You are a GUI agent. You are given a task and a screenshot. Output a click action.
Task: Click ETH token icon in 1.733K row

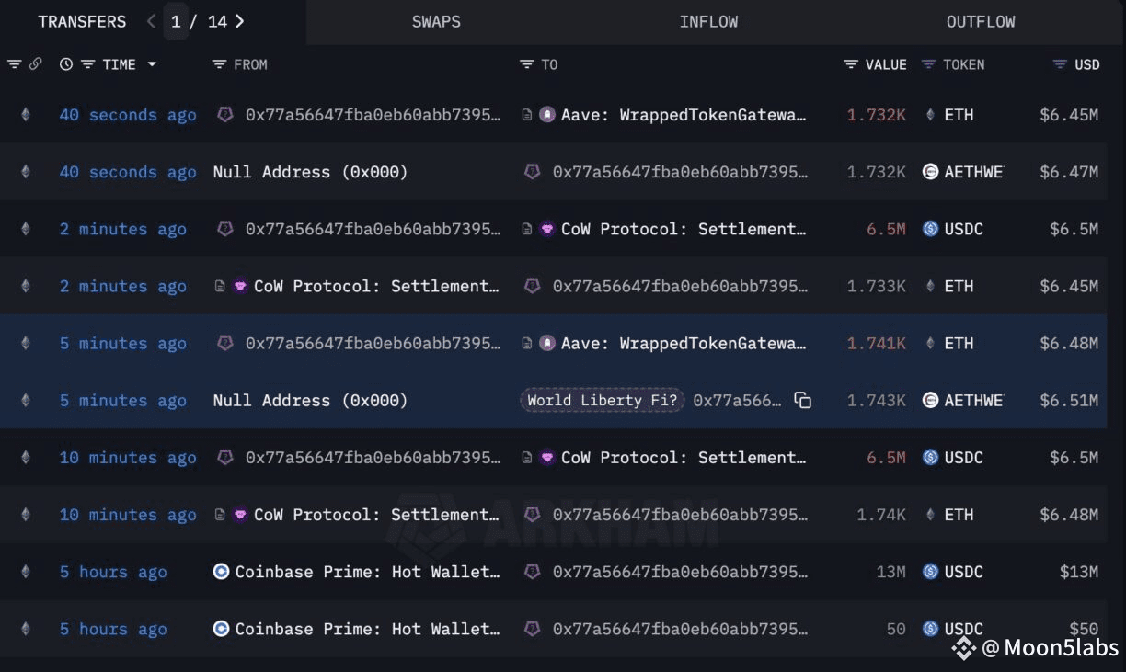tap(930, 286)
